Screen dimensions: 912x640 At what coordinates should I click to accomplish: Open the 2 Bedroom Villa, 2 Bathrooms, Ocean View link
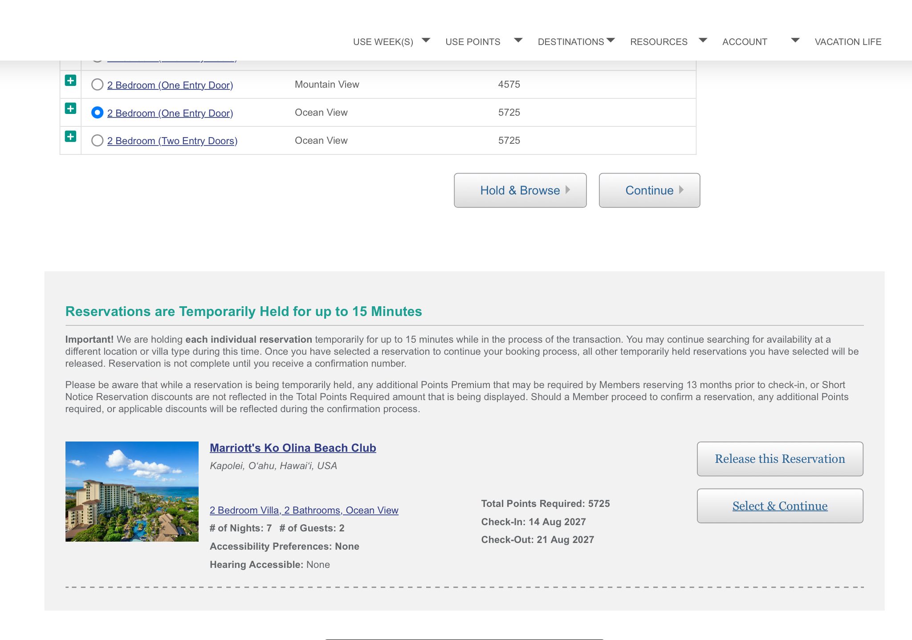point(304,510)
